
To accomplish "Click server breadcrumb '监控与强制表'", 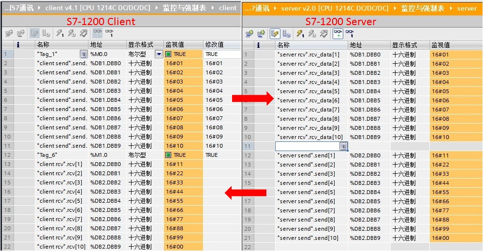I will pyautogui.click(x=423, y=8).
